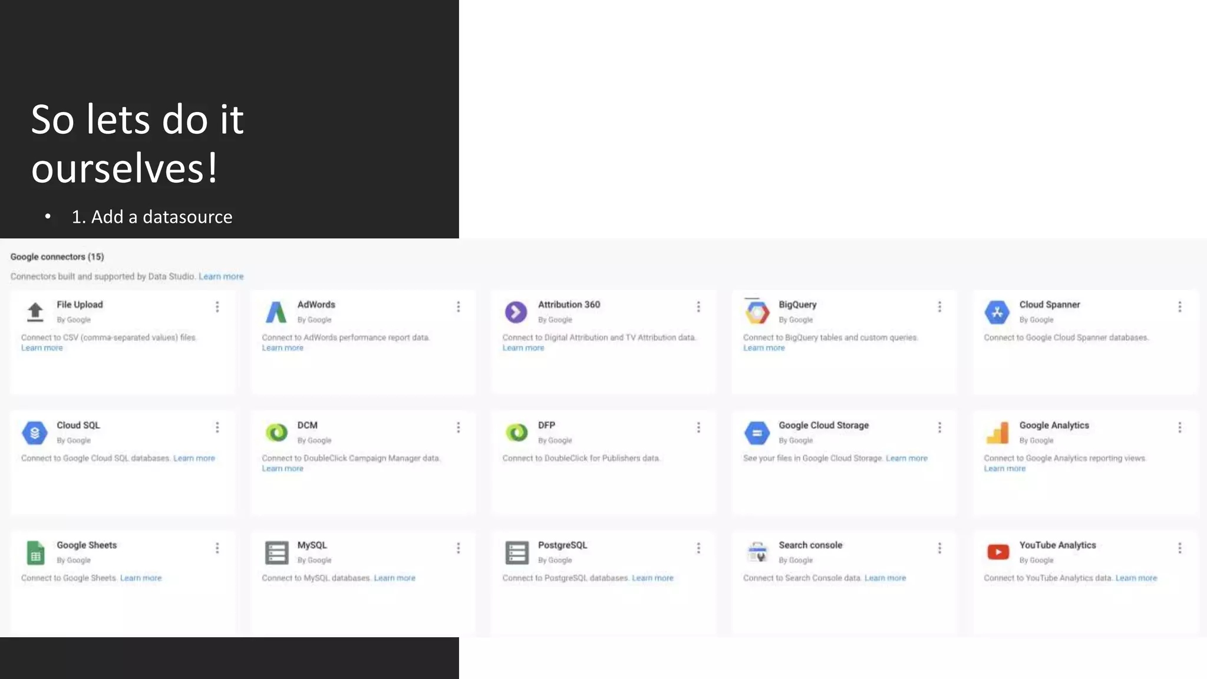The width and height of the screenshot is (1207, 679).
Task: Expand the Google Analytics kebab menu
Action: coord(1180,427)
